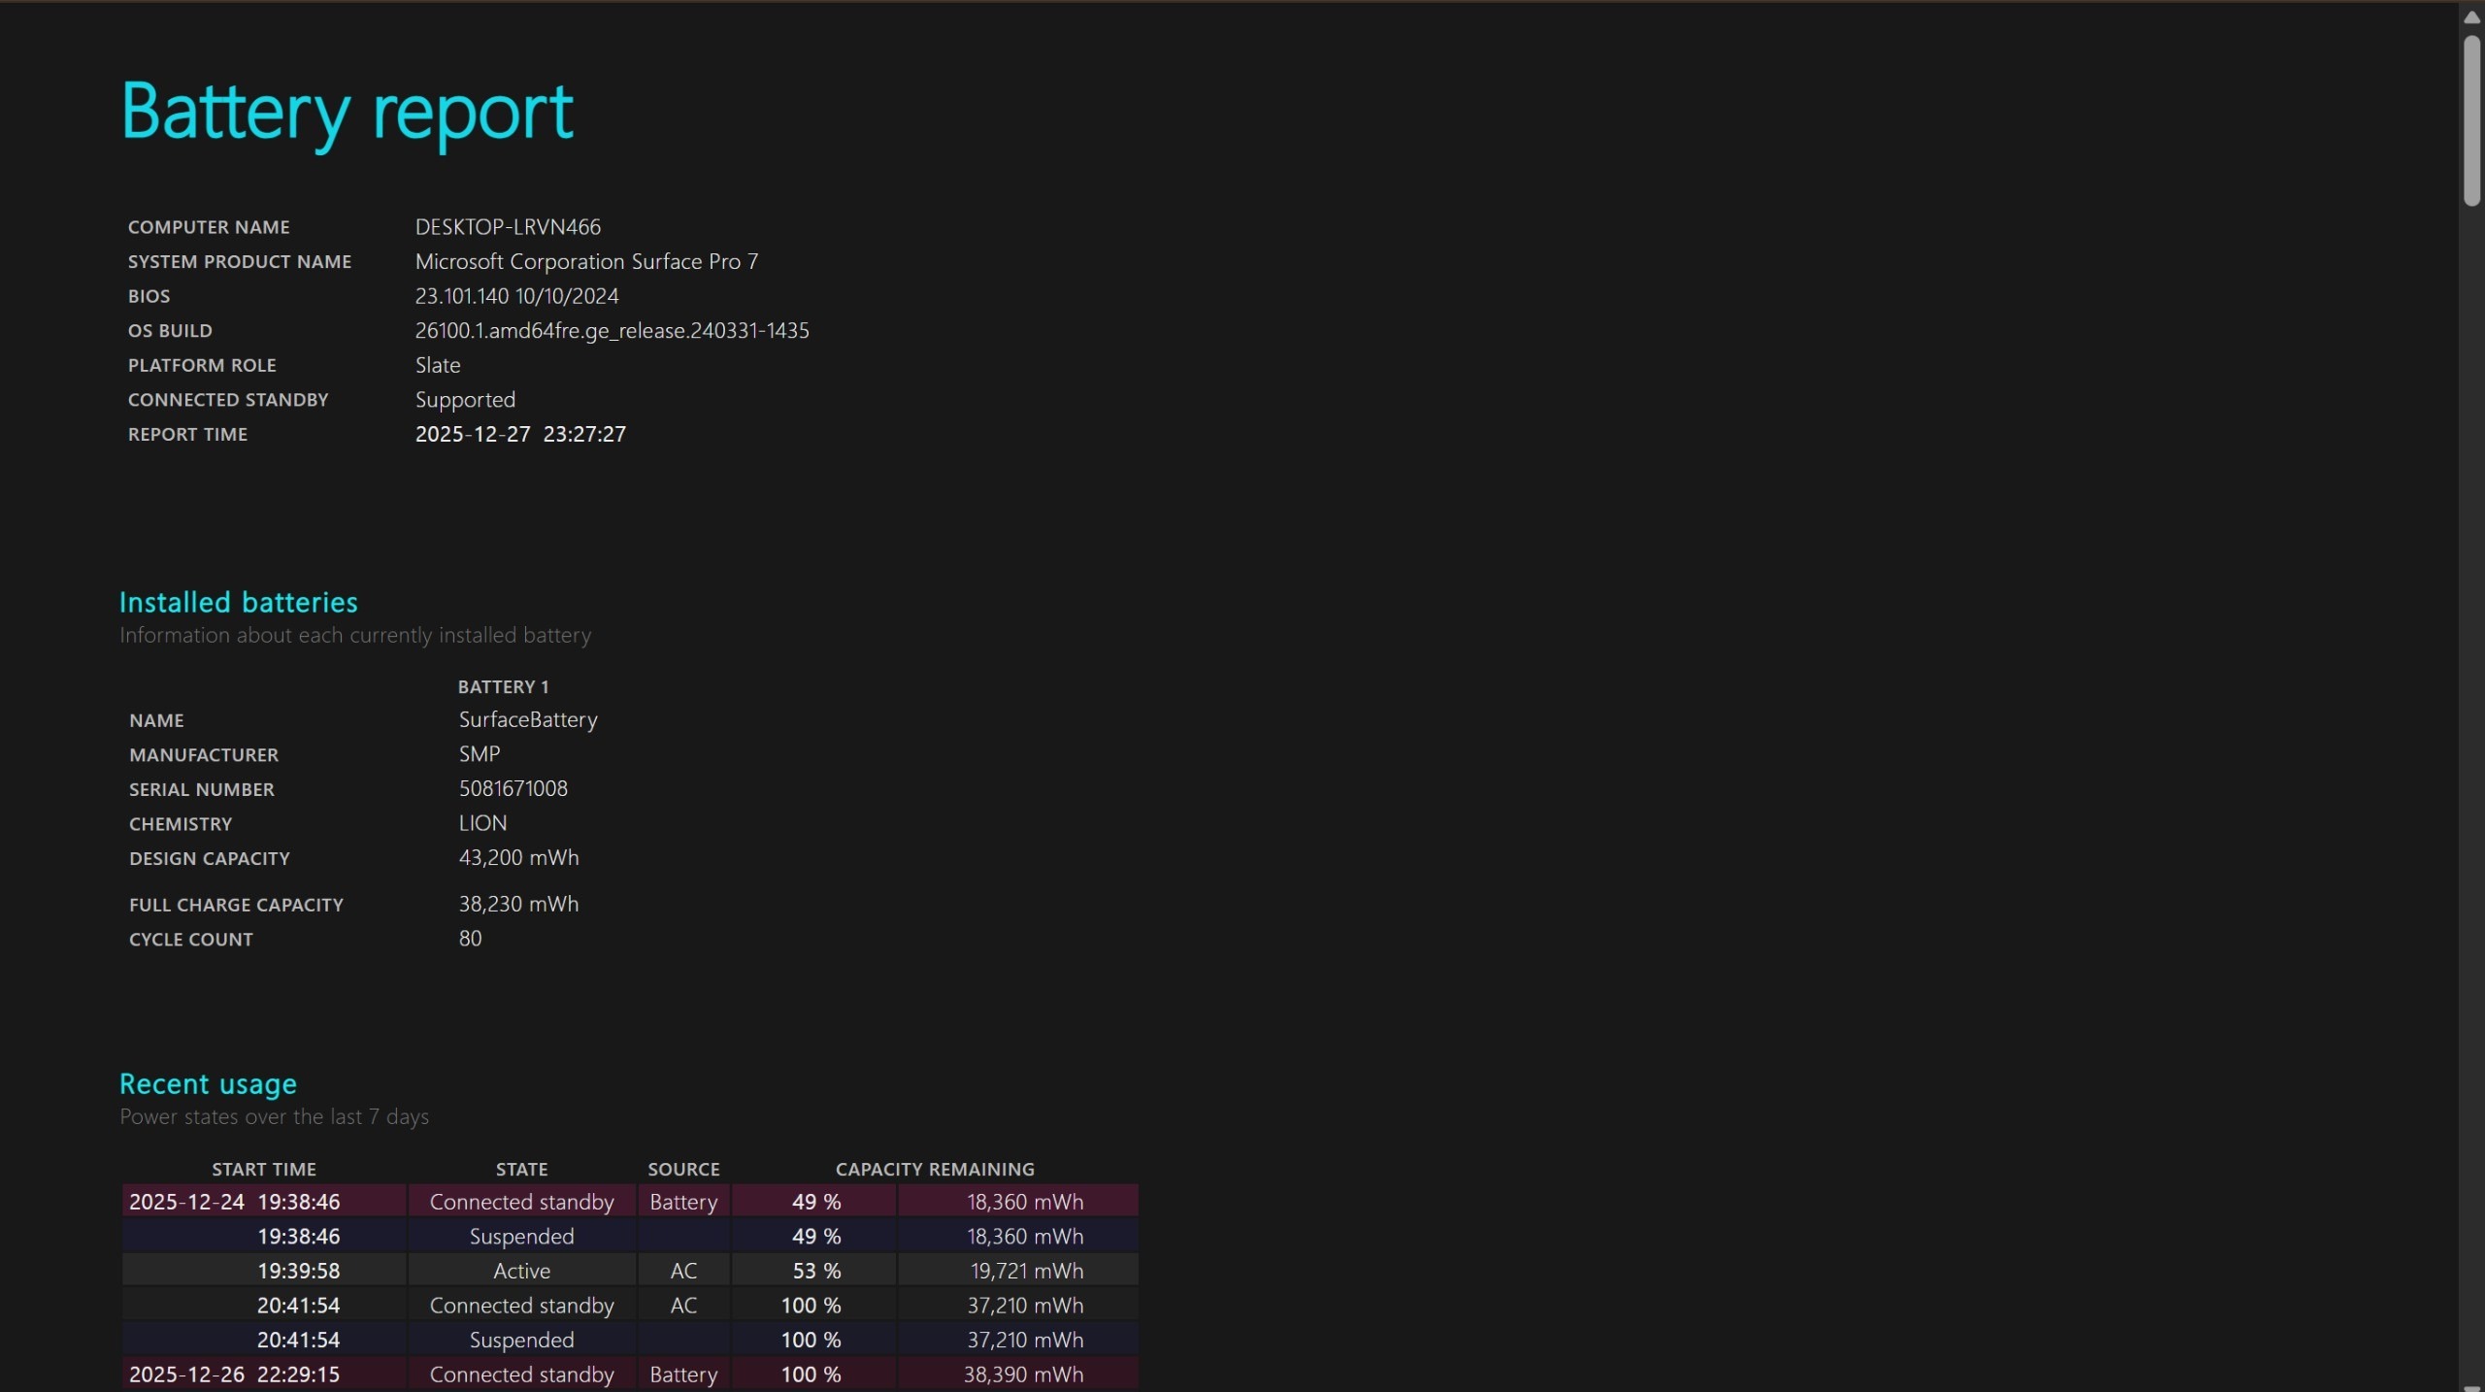Click the Battery report title
This screenshot has width=2485, height=1392.
(347, 113)
